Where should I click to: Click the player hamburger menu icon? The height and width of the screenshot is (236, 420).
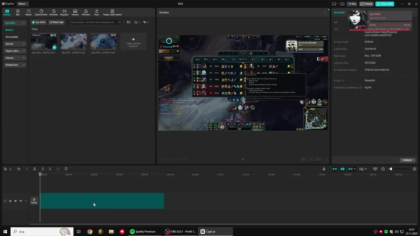tap(325, 12)
